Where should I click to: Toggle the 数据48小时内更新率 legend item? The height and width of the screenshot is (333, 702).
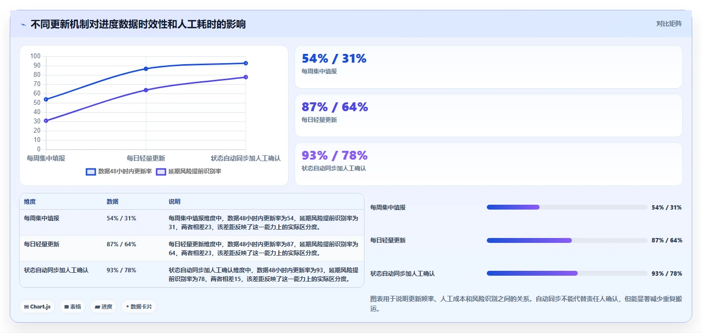pos(119,171)
